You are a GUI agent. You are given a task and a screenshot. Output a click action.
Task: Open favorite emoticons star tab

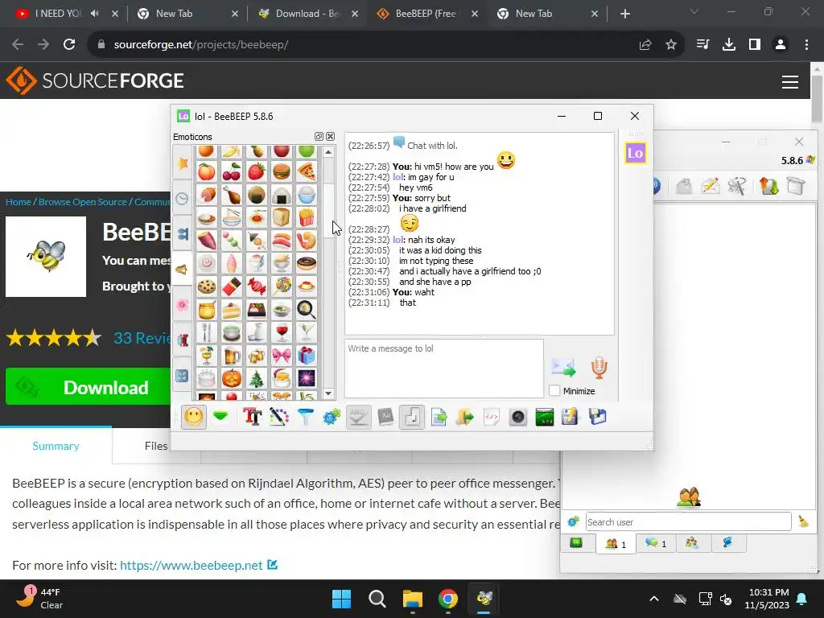(183, 163)
